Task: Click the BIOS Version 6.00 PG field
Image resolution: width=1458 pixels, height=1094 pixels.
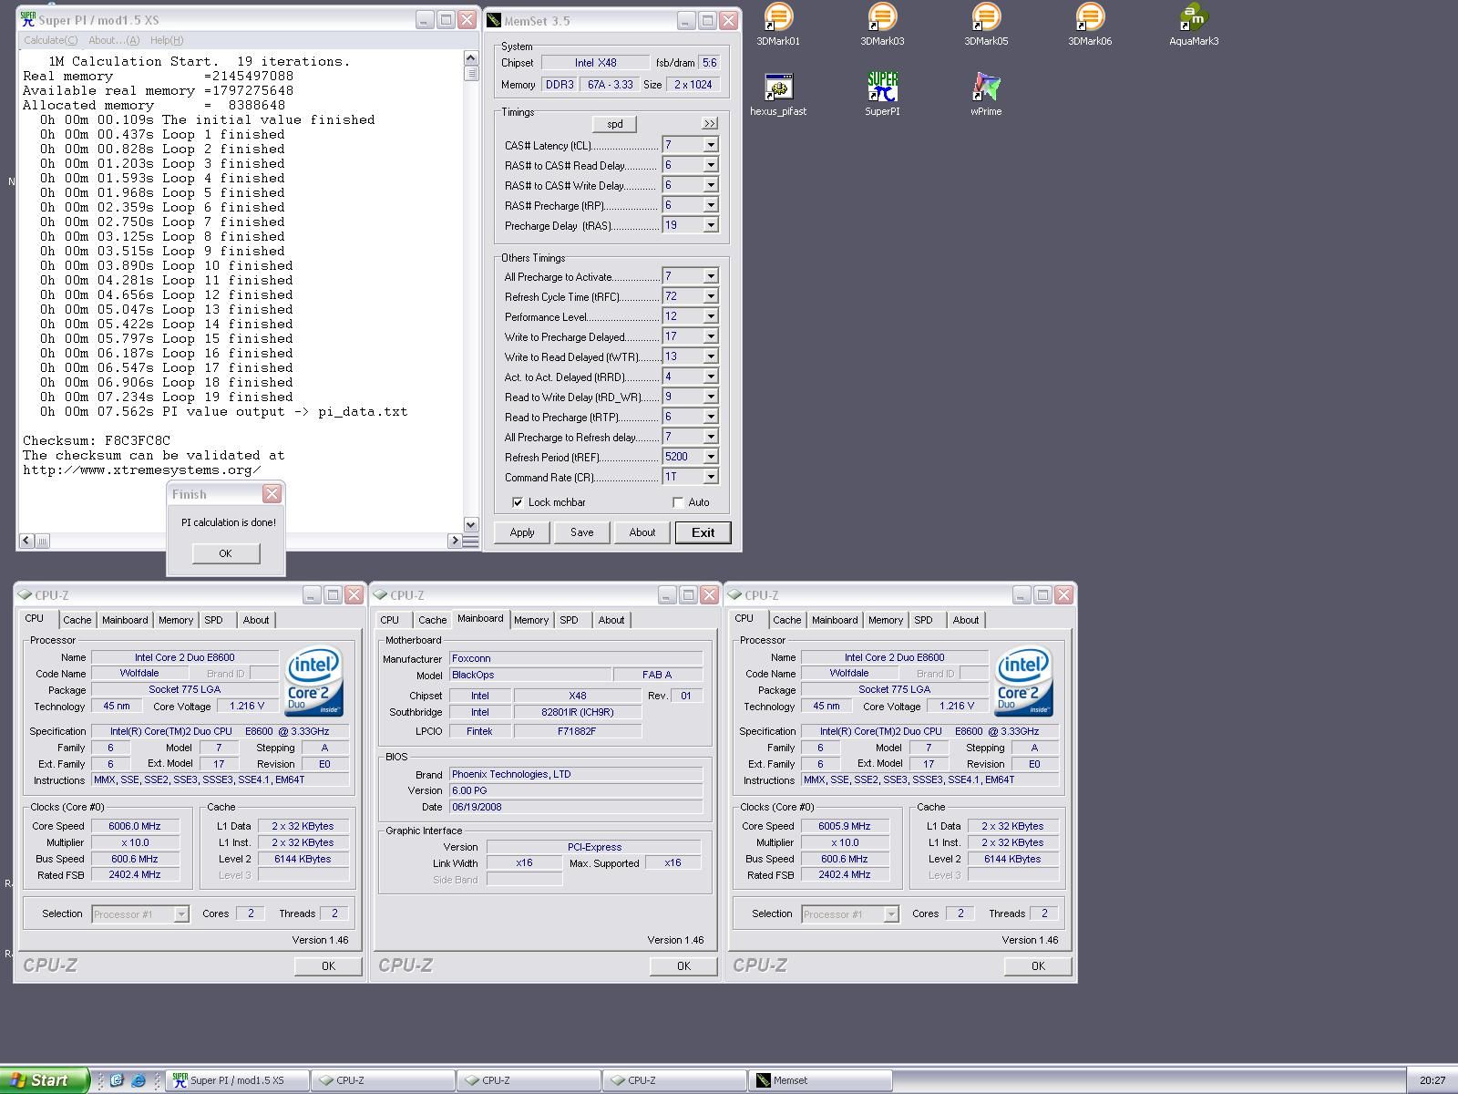Action: coord(576,790)
